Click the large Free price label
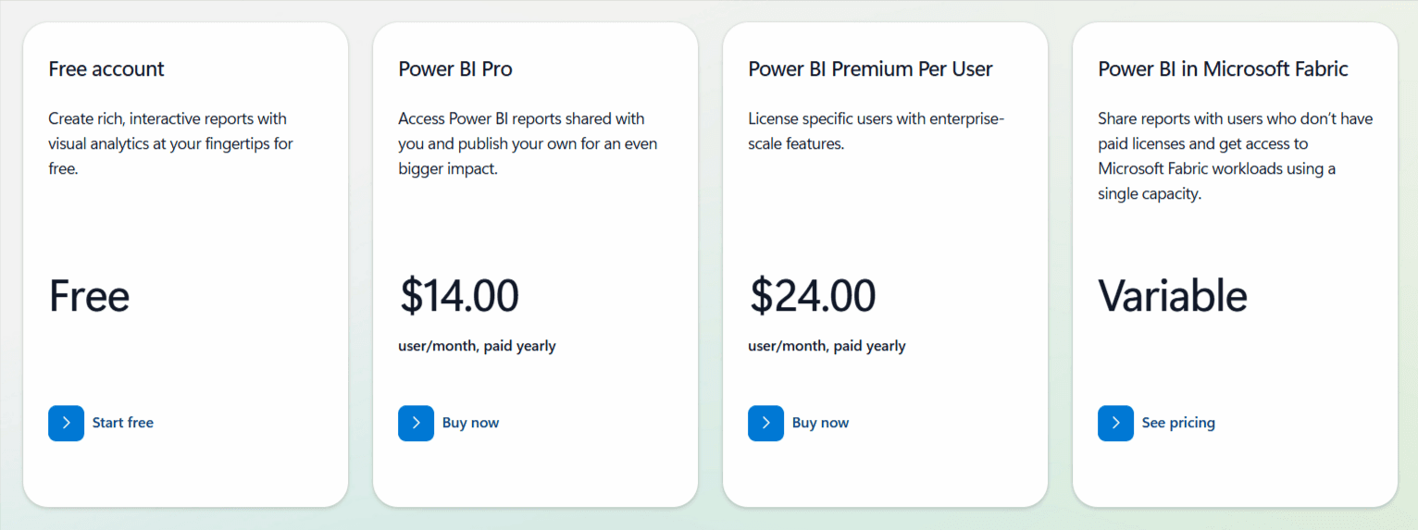This screenshot has height=530, width=1418. tap(89, 296)
